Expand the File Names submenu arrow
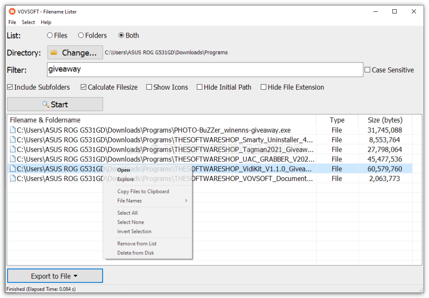The height and width of the screenshot is (298, 429). (186, 201)
